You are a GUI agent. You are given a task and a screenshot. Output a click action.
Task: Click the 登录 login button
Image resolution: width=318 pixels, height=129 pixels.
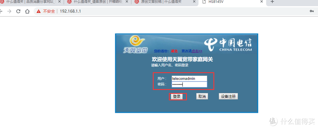(177, 97)
